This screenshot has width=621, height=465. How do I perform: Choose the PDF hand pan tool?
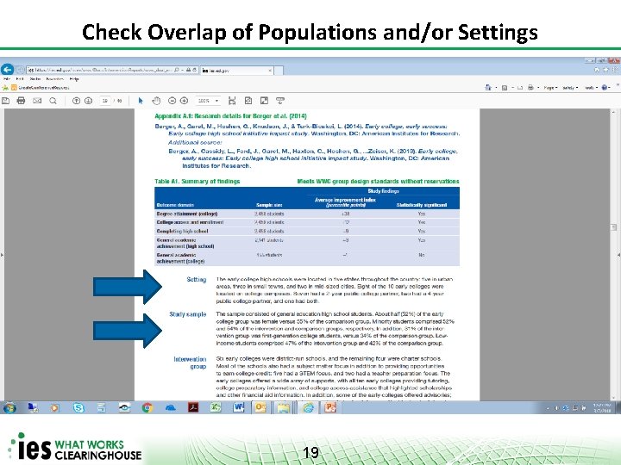[156, 101]
